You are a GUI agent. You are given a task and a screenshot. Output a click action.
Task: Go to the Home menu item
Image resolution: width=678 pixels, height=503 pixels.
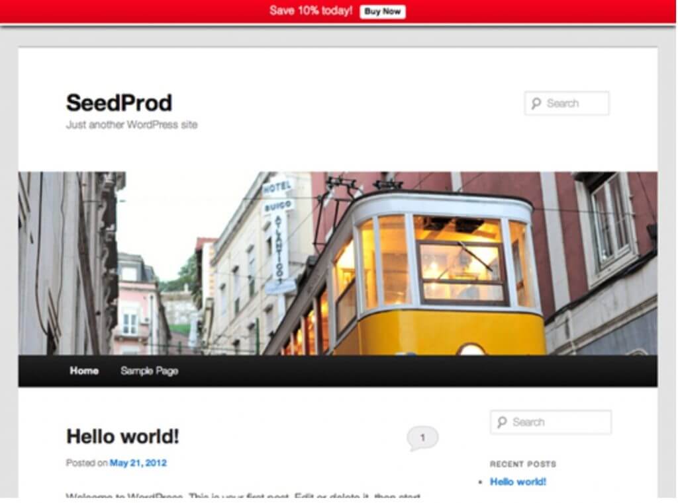84,371
